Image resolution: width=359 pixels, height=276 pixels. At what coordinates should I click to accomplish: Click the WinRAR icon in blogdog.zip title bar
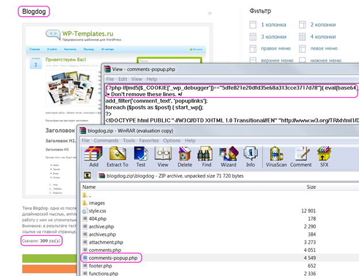82,131
